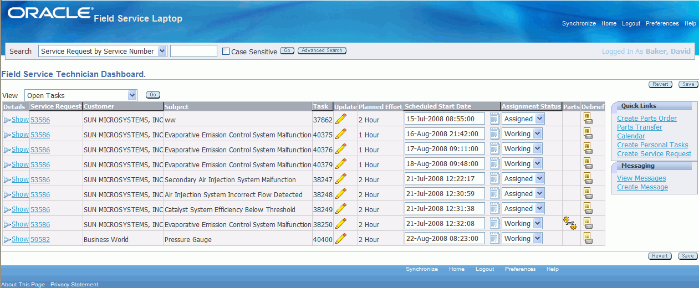The image size is (699, 288).
Task: Toggle the Case Sensitive checkbox
Action: pyautogui.click(x=226, y=52)
